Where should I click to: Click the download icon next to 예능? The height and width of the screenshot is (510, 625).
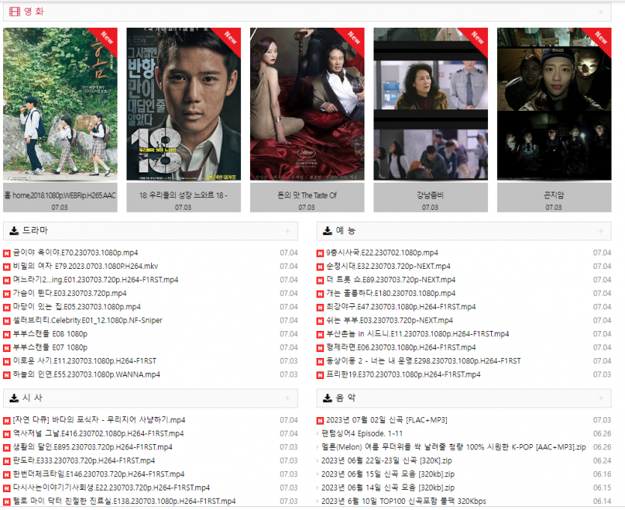click(328, 231)
